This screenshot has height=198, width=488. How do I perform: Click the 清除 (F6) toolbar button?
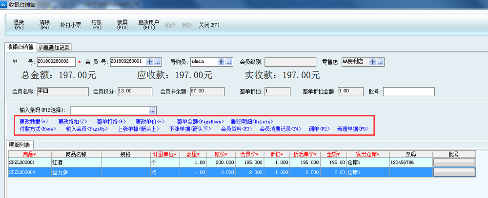click(x=44, y=25)
